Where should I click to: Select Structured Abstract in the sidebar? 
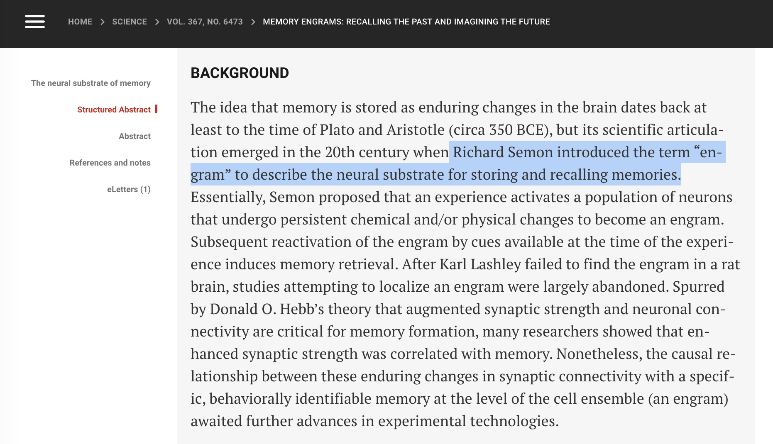pyautogui.click(x=114, y=110)
